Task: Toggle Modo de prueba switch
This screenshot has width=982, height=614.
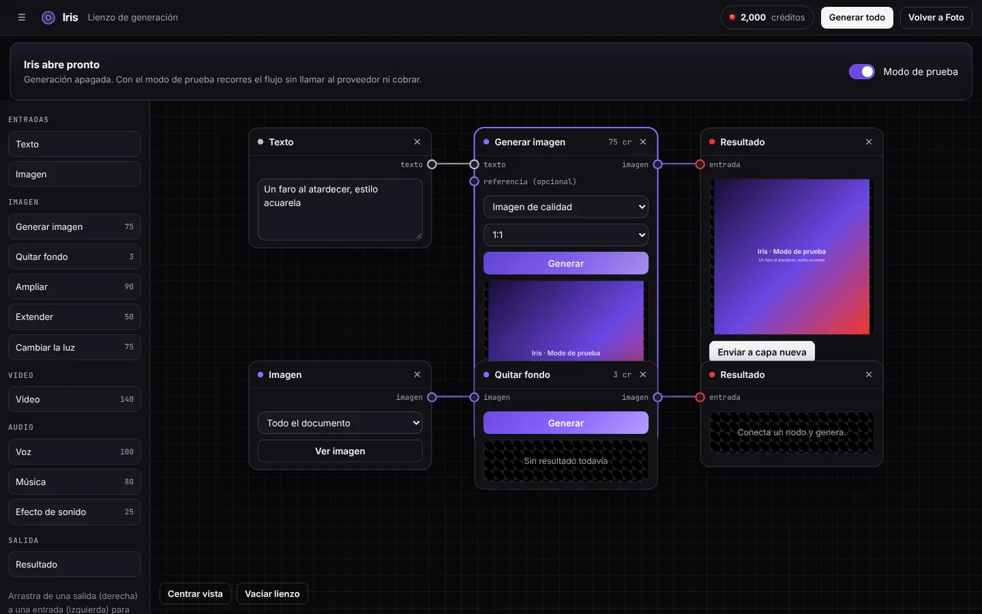Action: pos(862,72)
